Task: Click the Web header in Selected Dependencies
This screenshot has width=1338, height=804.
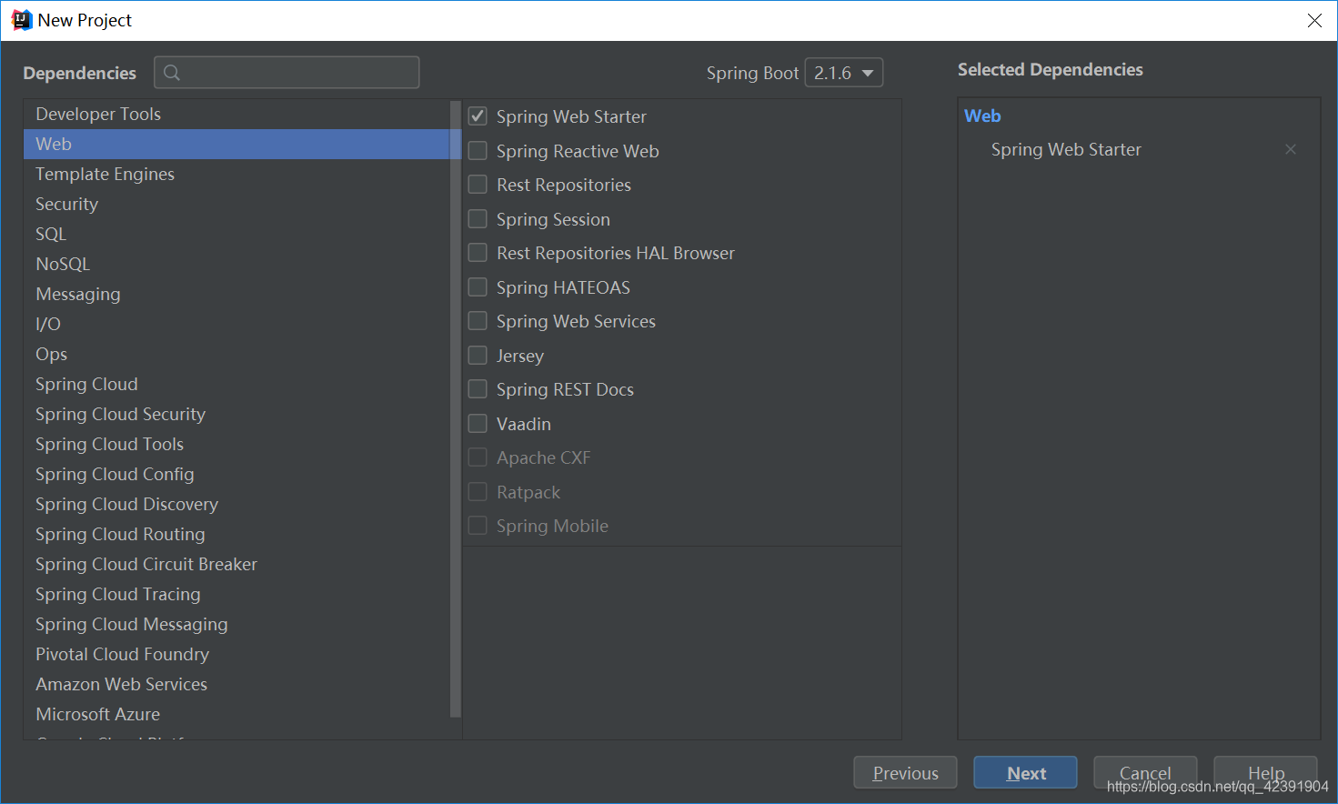Action: point(982,116)
